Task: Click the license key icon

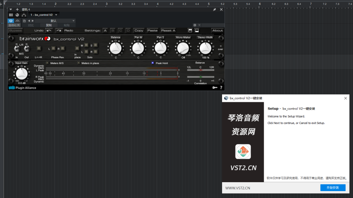Action: pos(215,87)
